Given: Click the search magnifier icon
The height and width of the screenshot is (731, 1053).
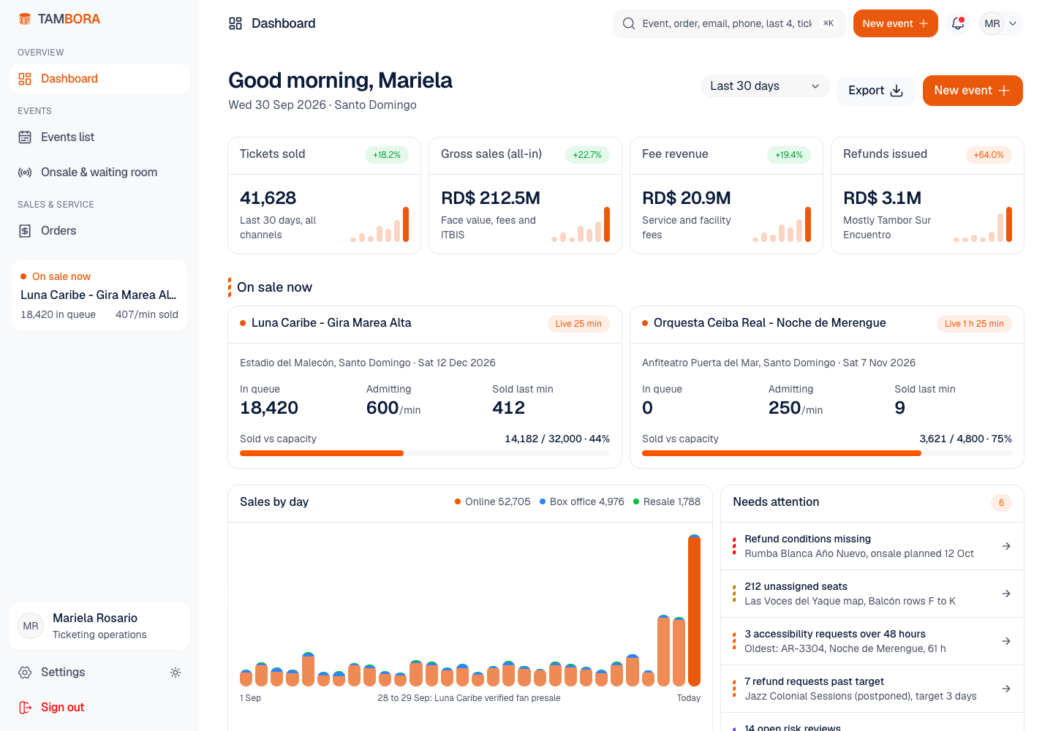Looking at the screenshot, I should 629,23.
